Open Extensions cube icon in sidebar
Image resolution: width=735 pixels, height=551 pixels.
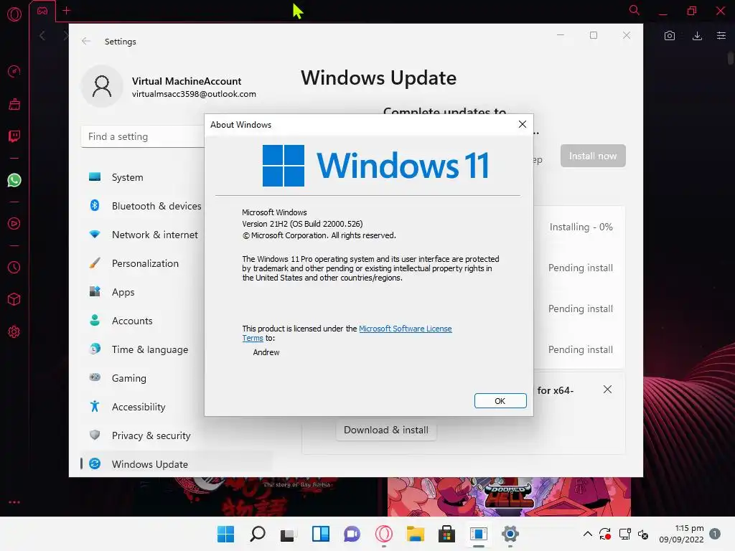coord(14,299)
